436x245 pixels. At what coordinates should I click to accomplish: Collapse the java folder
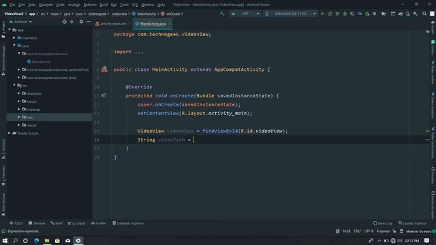coord(14,46)
